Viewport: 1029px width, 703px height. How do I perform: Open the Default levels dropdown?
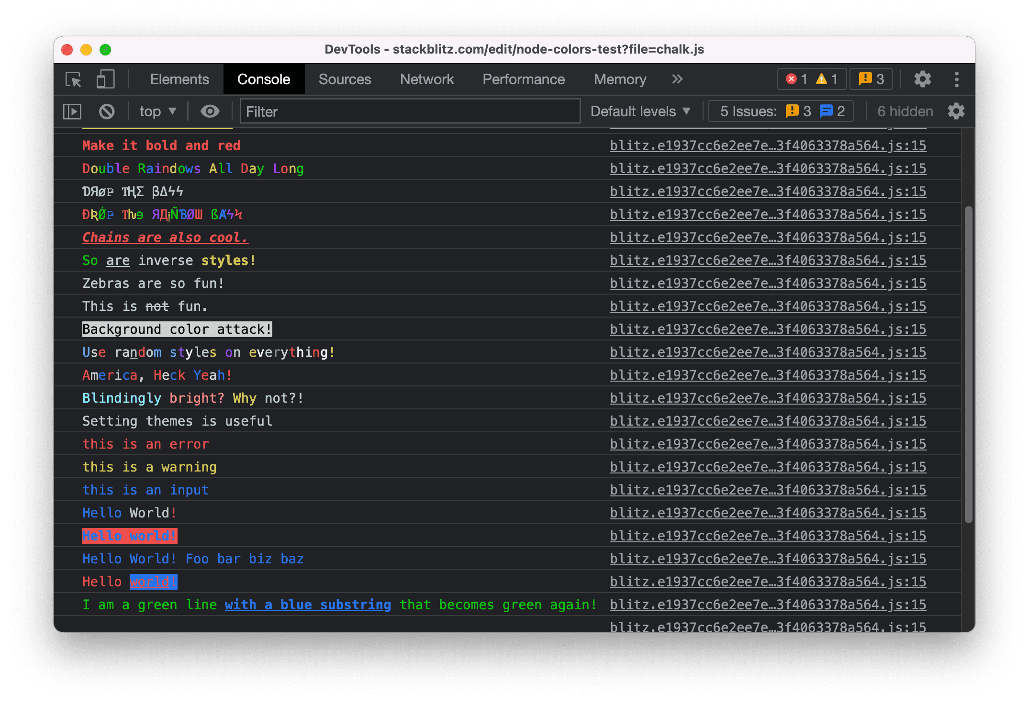(640, 110)
